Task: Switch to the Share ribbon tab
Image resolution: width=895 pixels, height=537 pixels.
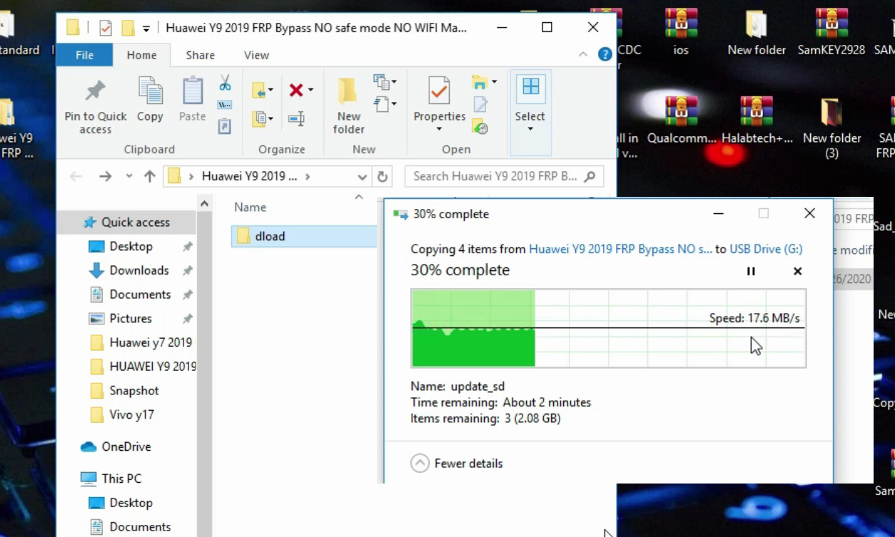Action: (x=200, y=55)
